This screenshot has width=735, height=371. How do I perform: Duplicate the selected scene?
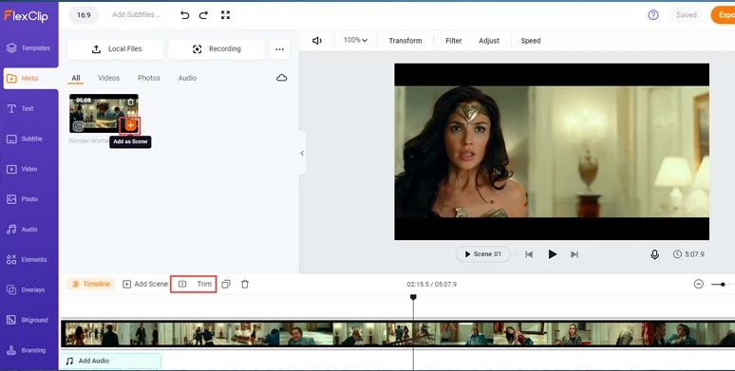pos(226,284)
